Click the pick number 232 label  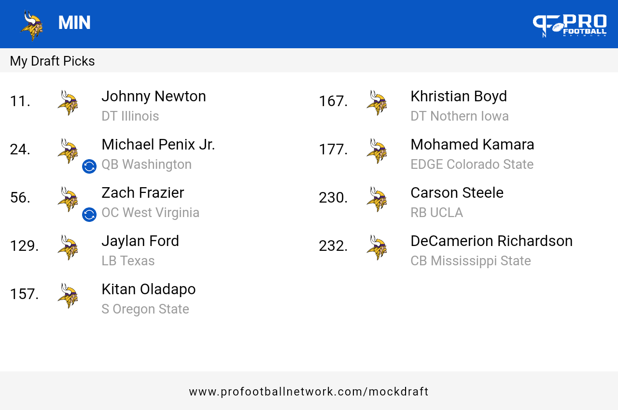coord(333,246)
